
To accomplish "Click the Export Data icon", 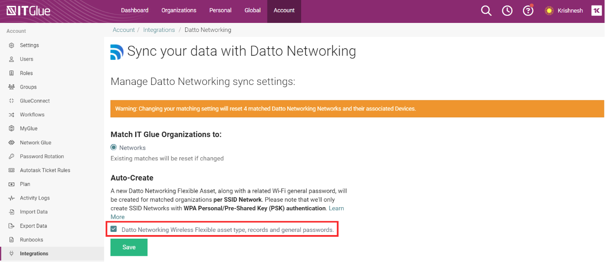I will pyautogui.click(x=12, y=226).
